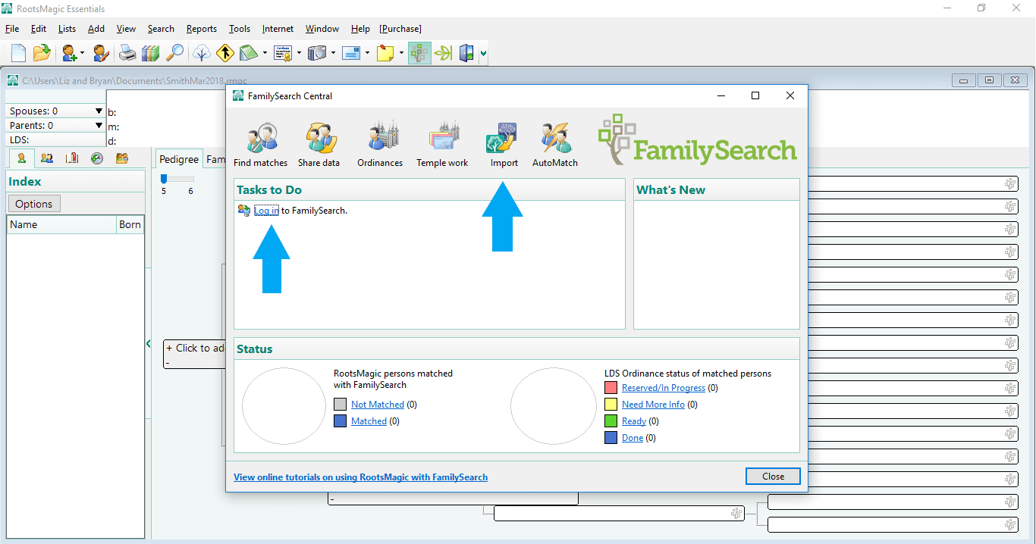Open the File menu
Screen dimensions: 1036x544
point(12,29)
